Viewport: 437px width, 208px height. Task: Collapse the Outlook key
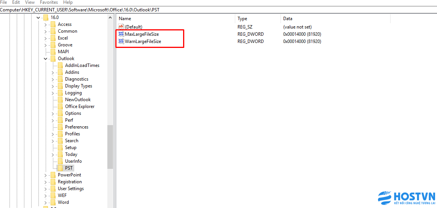(45, 59)
